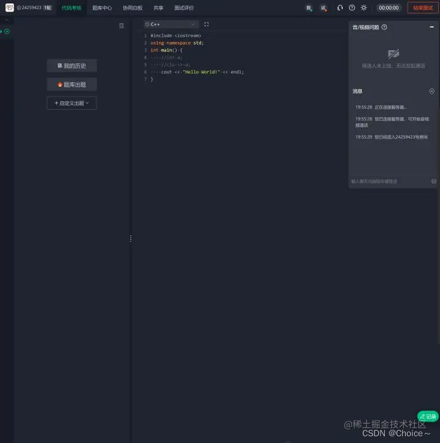Click the 00:00:00 interview timer
The width and height of the screenshot is (440, 443).
pos(389,8)
